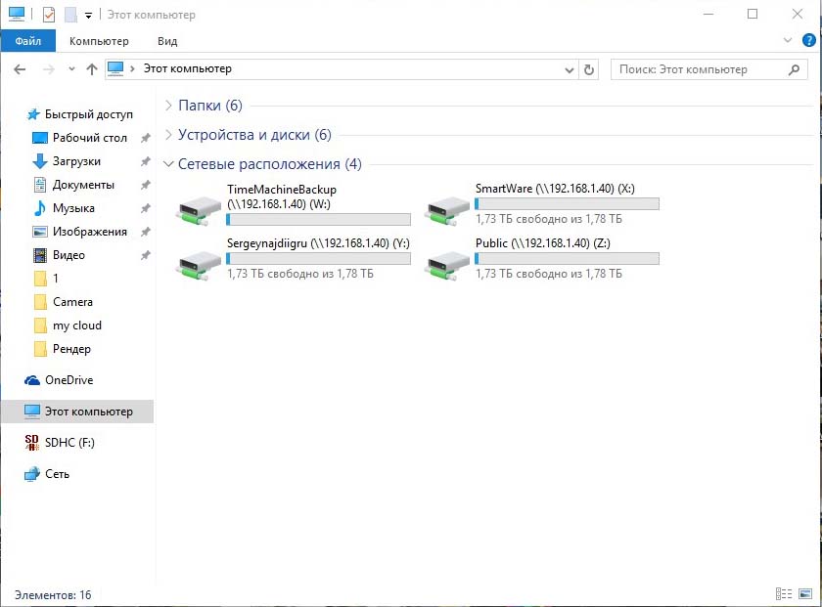The height and width of the screenshot is (607, 822).
Task: Open Загрузки in Quick access
Action: 76,161
